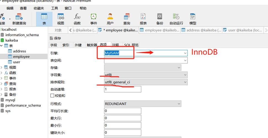Switch to the 注释 tab

click(115, 45)
